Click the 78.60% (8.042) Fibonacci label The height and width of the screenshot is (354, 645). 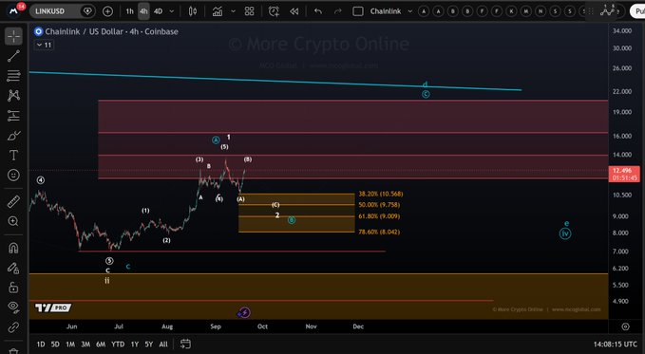tap(379, 232)
